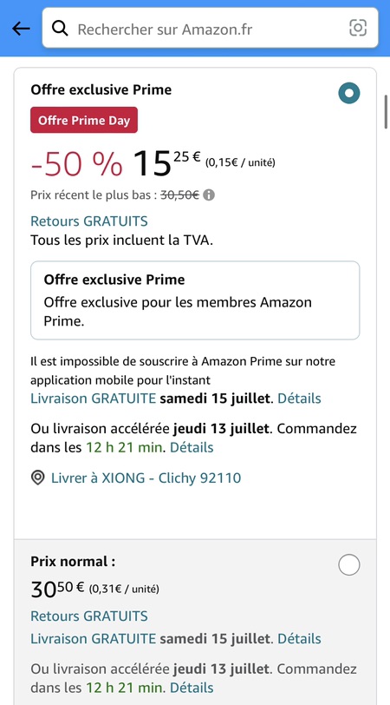Open Retours GRATUITS link under Prime offer

(x=89, y=221)
